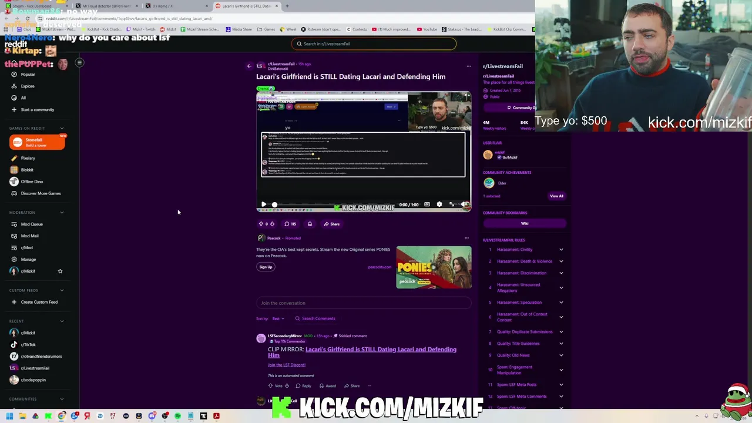Click the search box for r/LivestreamFail
Image resolution: width=752 pixels, height=423 pixels.
tap(374, 43)
